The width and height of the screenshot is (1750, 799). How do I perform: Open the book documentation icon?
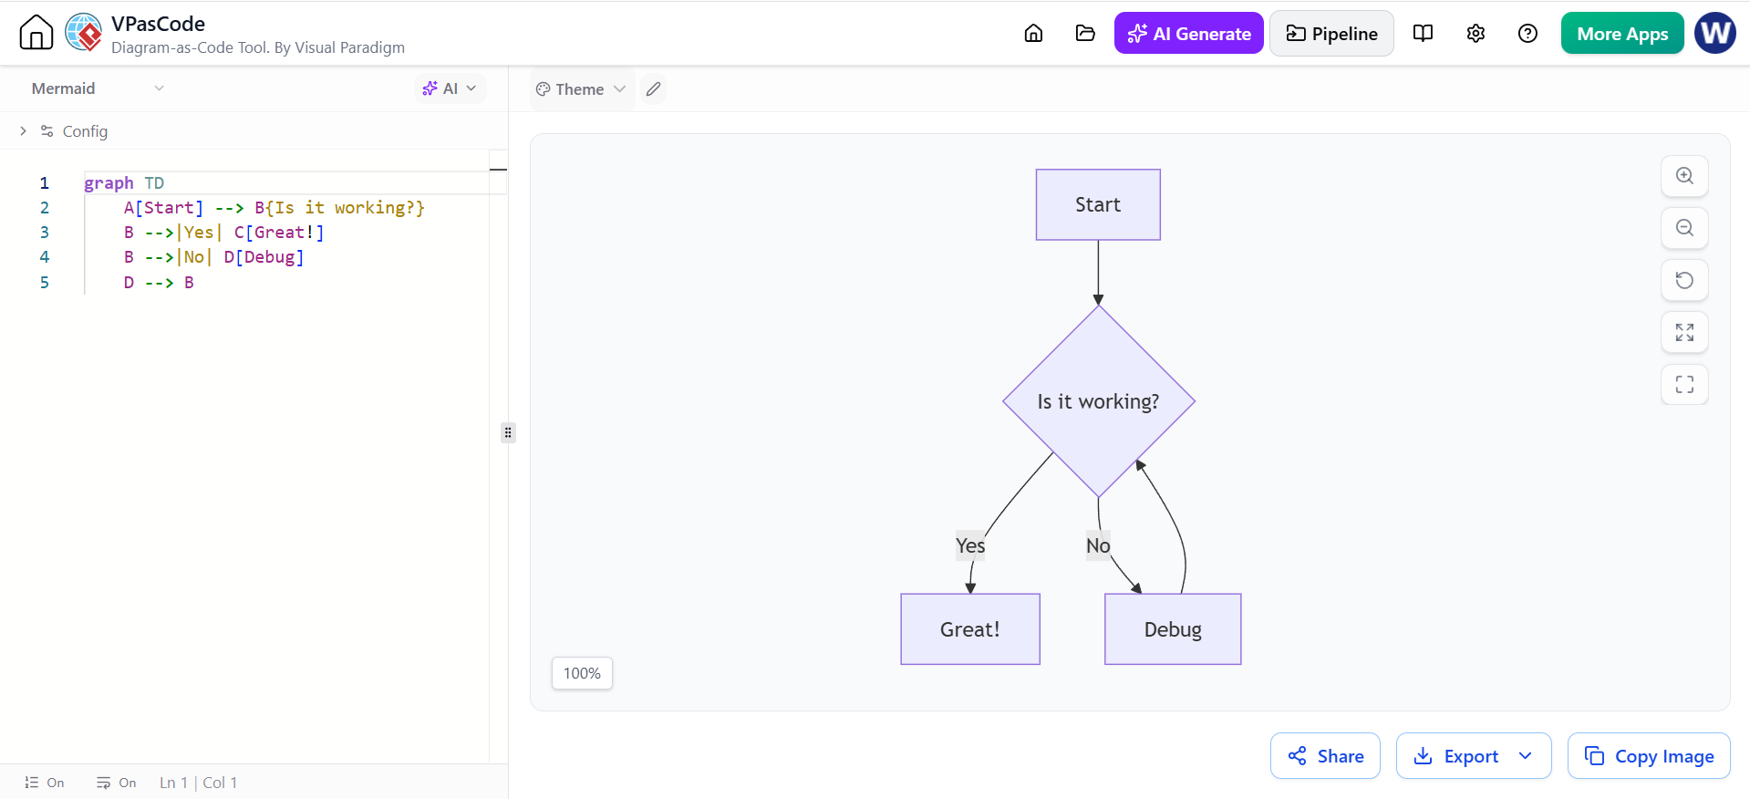tap(1423, 34)
